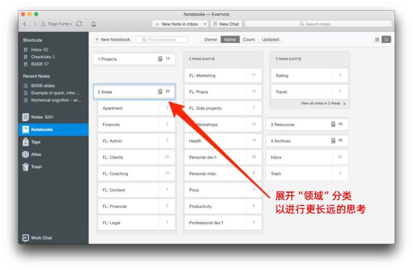Open the Productivity notebook
Screen dimensions: 413x270
point(223,207)
